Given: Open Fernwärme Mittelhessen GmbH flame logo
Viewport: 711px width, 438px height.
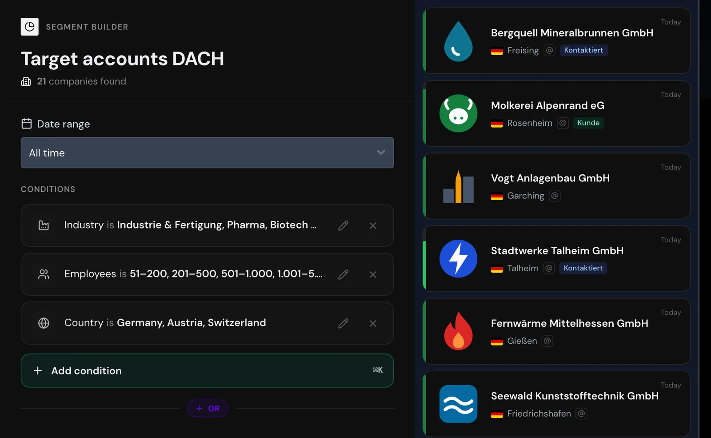Looking at the screenshot, I should (458, 331).
